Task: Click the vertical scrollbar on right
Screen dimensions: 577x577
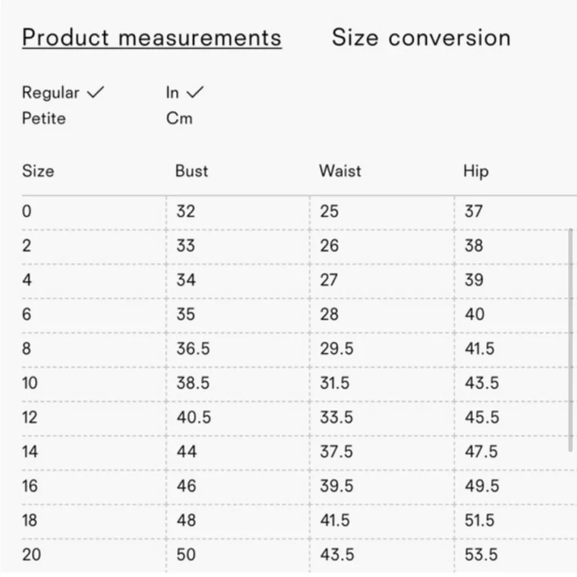Action: pyautogui.click(x=572, y=338)
